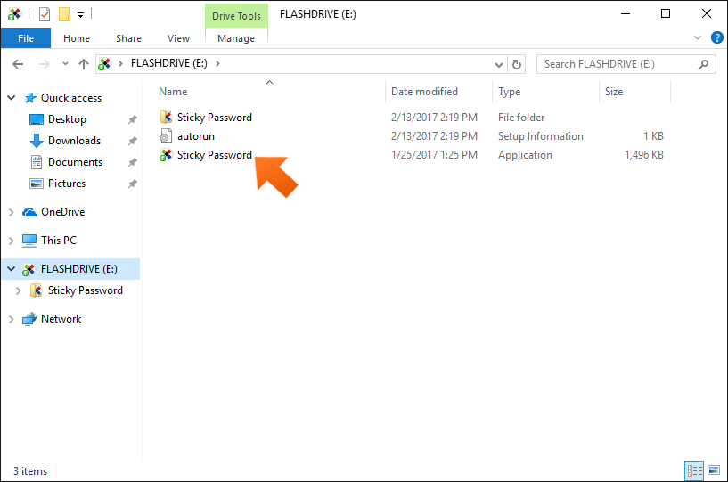Open Downloads in the navigation pane
Viewport: 728px width, 482px height.
pyautogui.click(x=74, y=140)
